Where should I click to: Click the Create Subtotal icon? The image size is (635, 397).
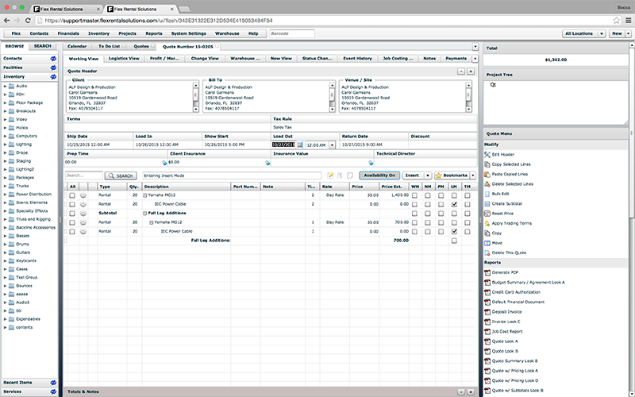tap(487, 204)
